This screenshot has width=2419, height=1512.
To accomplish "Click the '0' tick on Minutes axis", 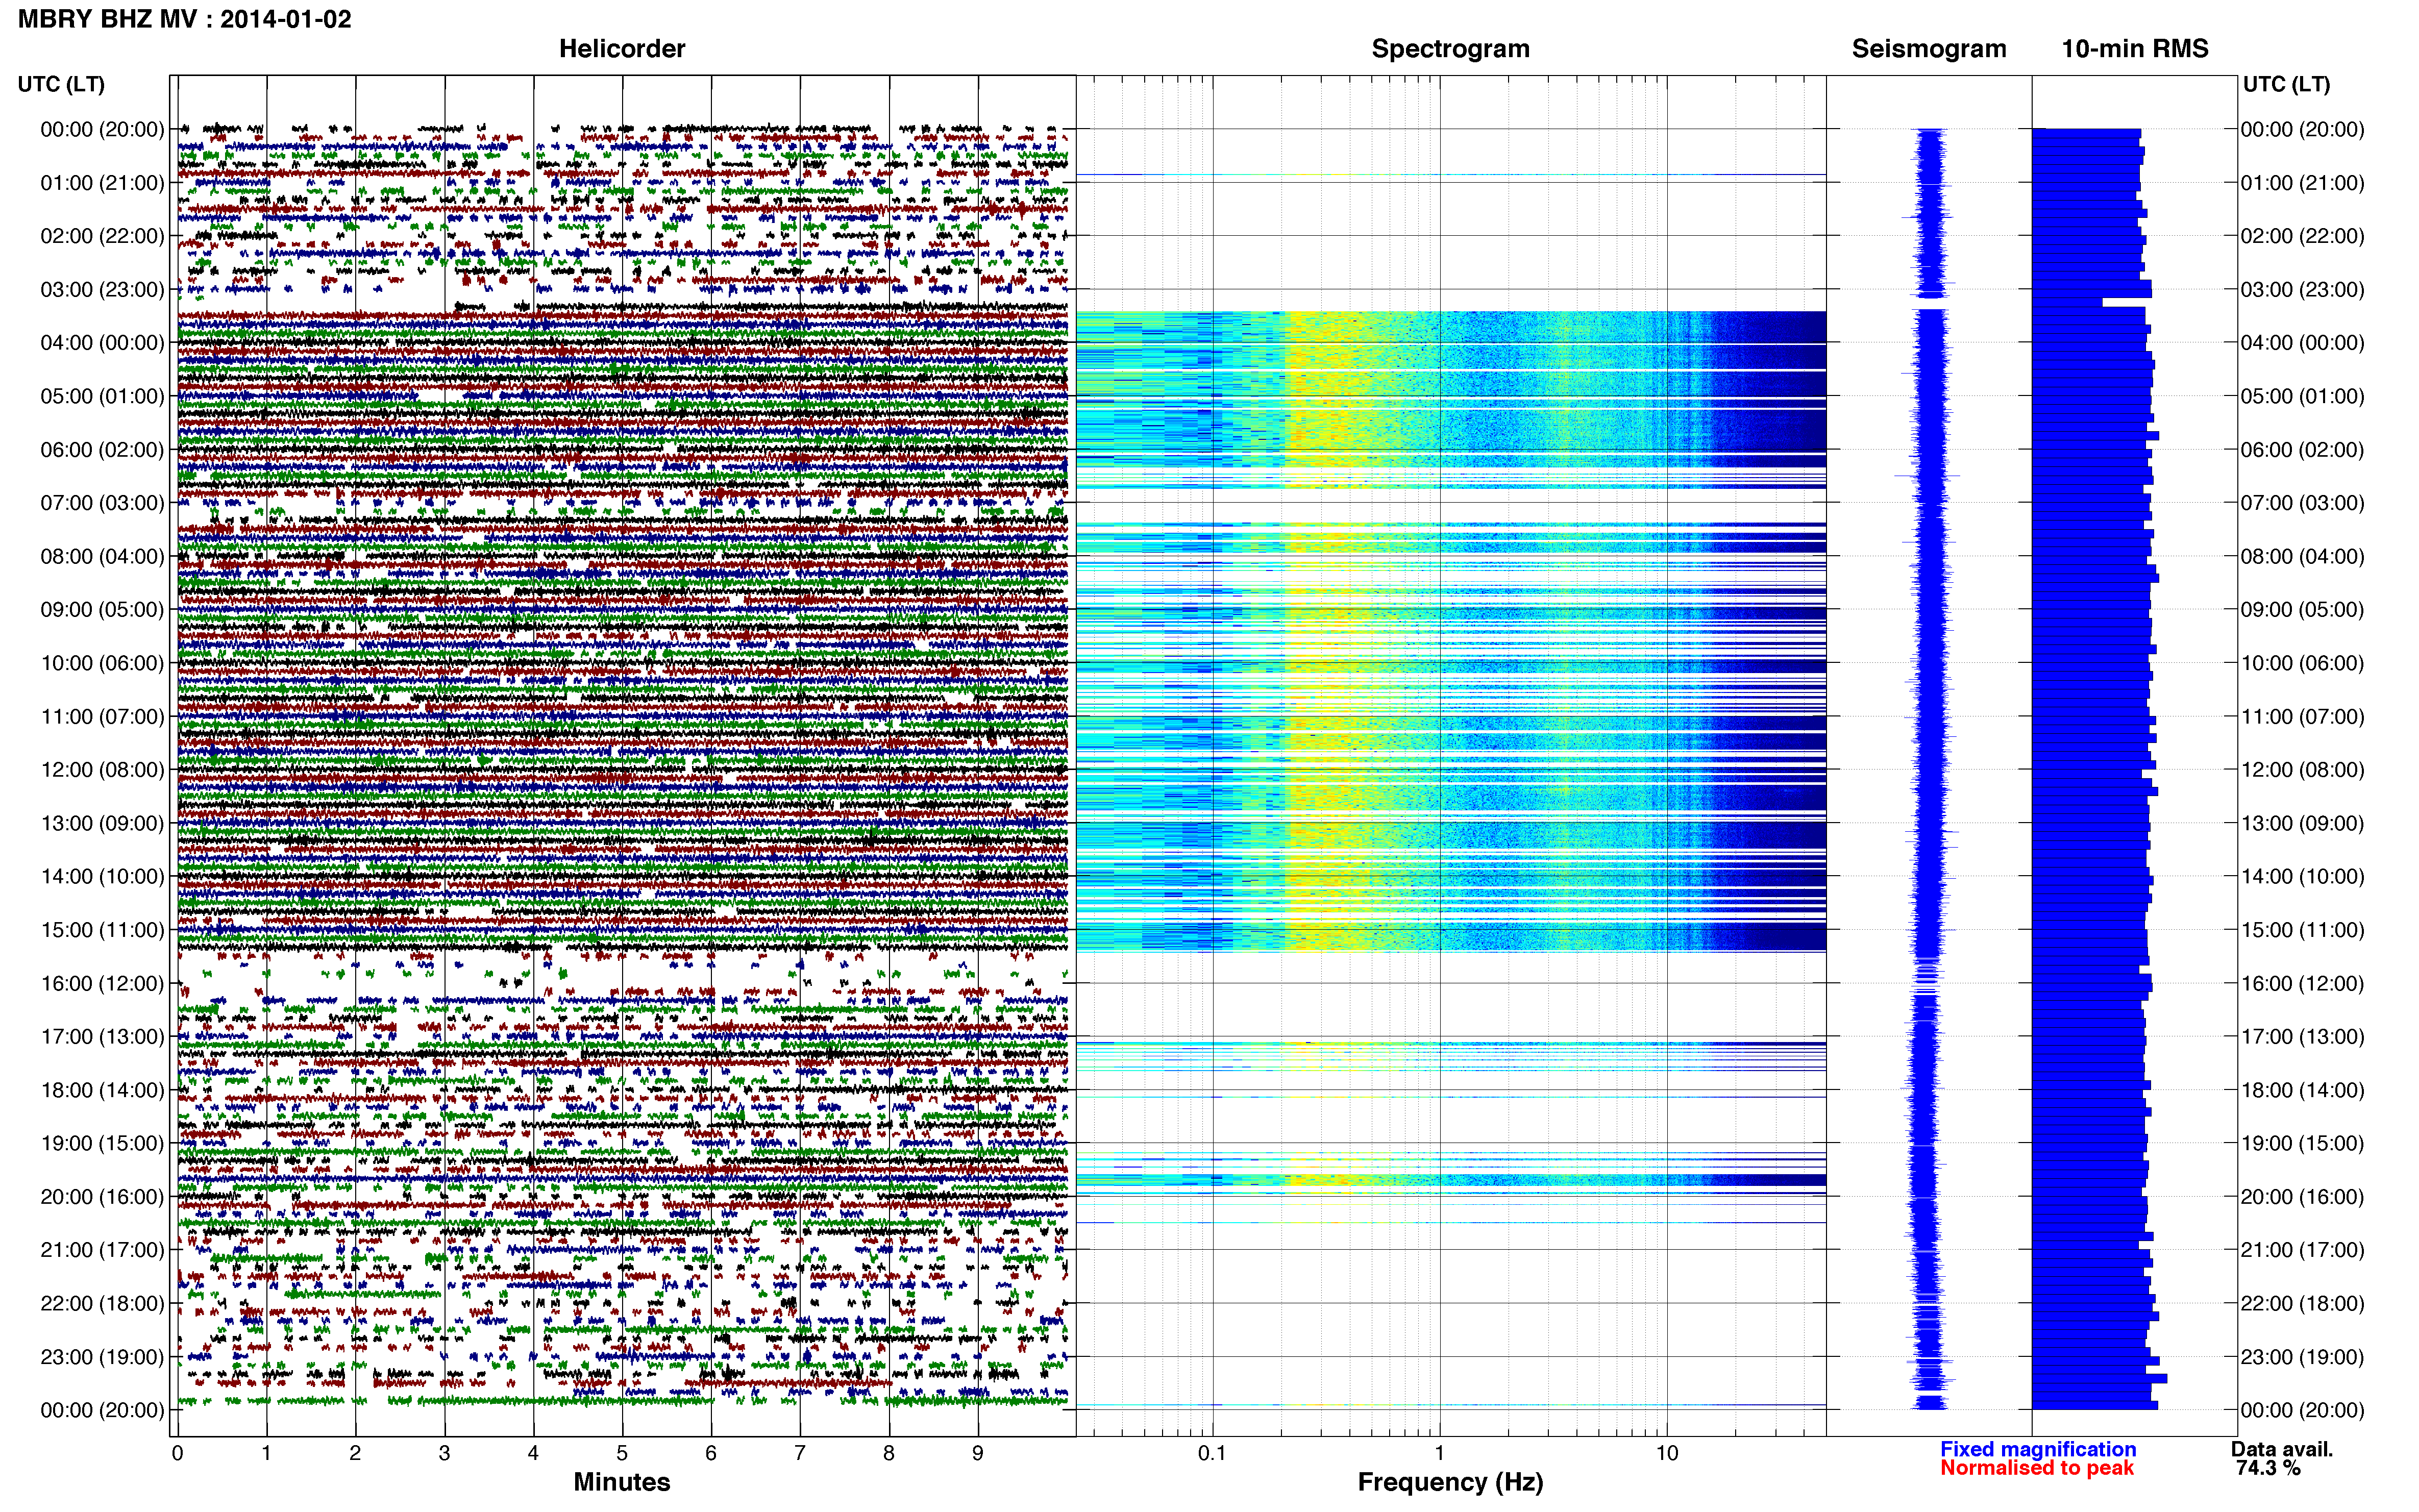I will click(177, 1453).
